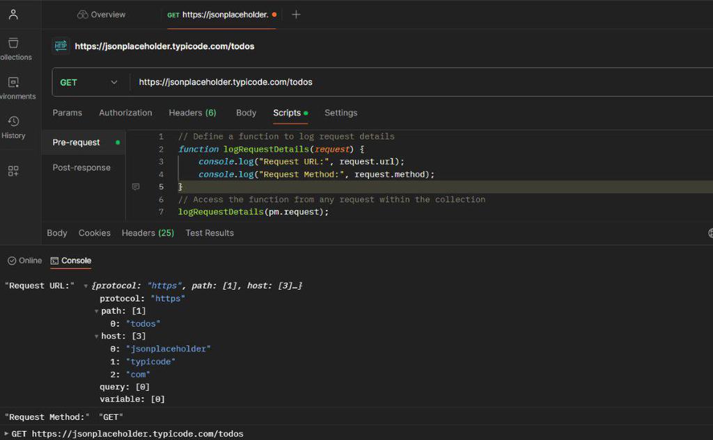The image size is (713, 440).
Task: Click the "typicode" host value
Action: coord(150,361)
